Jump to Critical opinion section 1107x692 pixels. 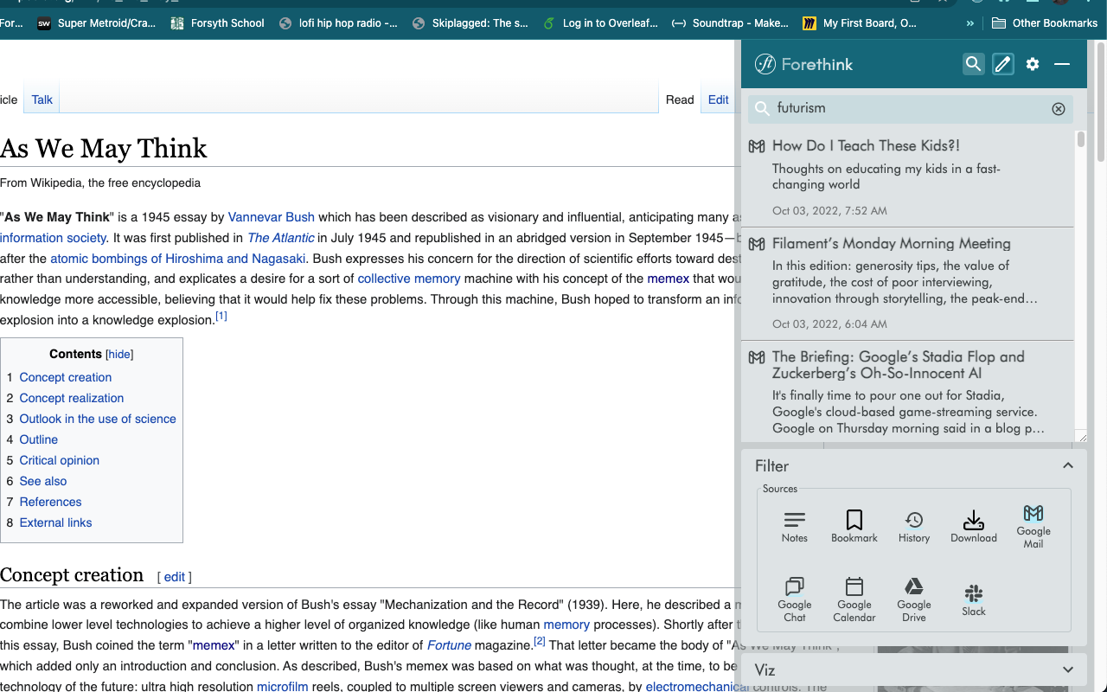pos(60,460)
